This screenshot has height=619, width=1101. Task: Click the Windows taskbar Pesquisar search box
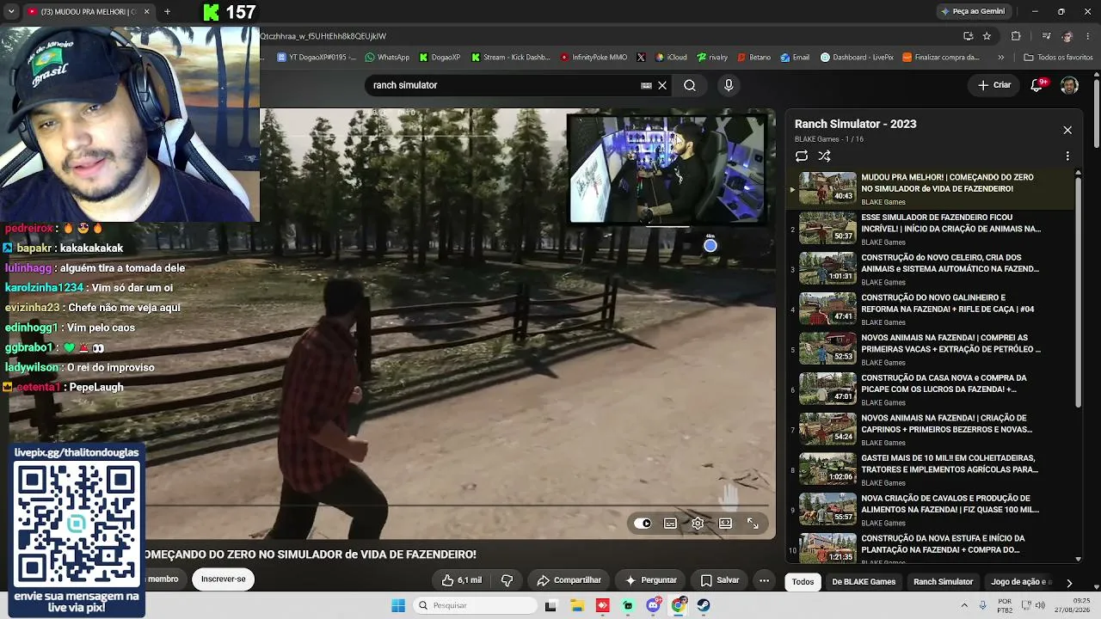pyautogui.click(x=475, y=605)
